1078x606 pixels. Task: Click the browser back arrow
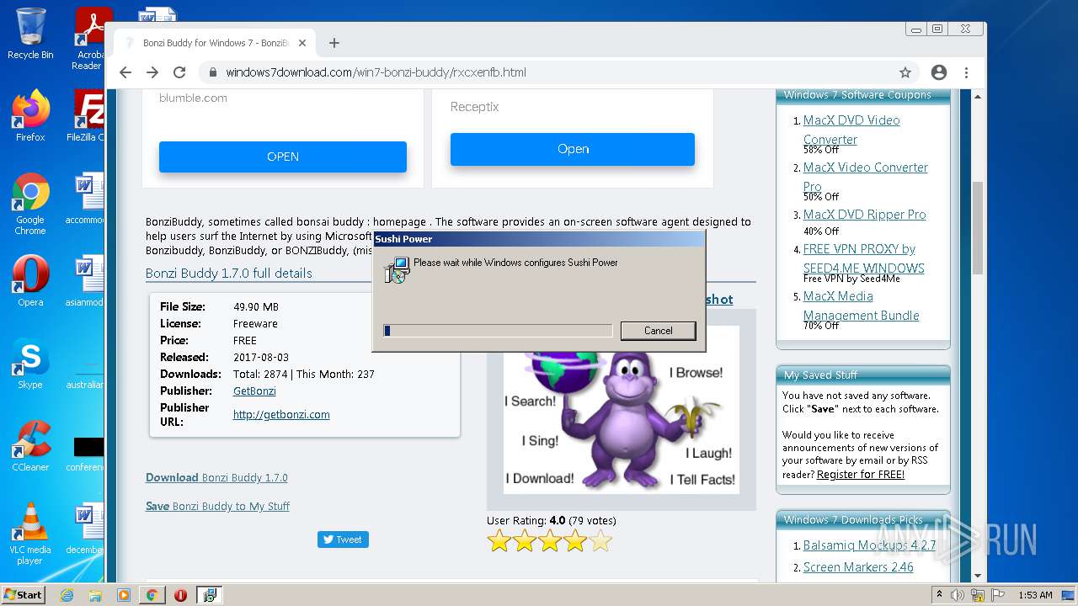125,72
